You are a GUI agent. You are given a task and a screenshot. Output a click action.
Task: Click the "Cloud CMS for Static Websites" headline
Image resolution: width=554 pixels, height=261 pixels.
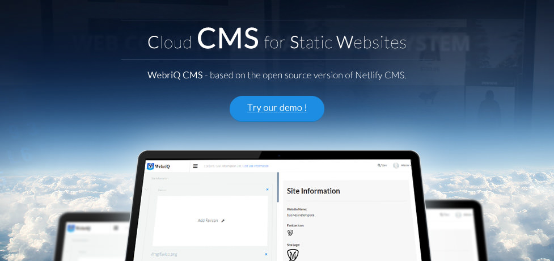pos(277,40)
